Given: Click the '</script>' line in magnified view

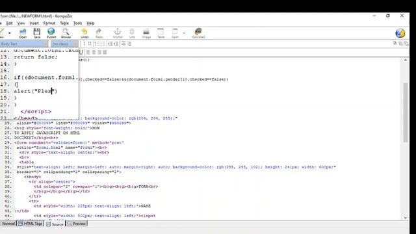Looking at the screenshot, I should pos(36,111).
